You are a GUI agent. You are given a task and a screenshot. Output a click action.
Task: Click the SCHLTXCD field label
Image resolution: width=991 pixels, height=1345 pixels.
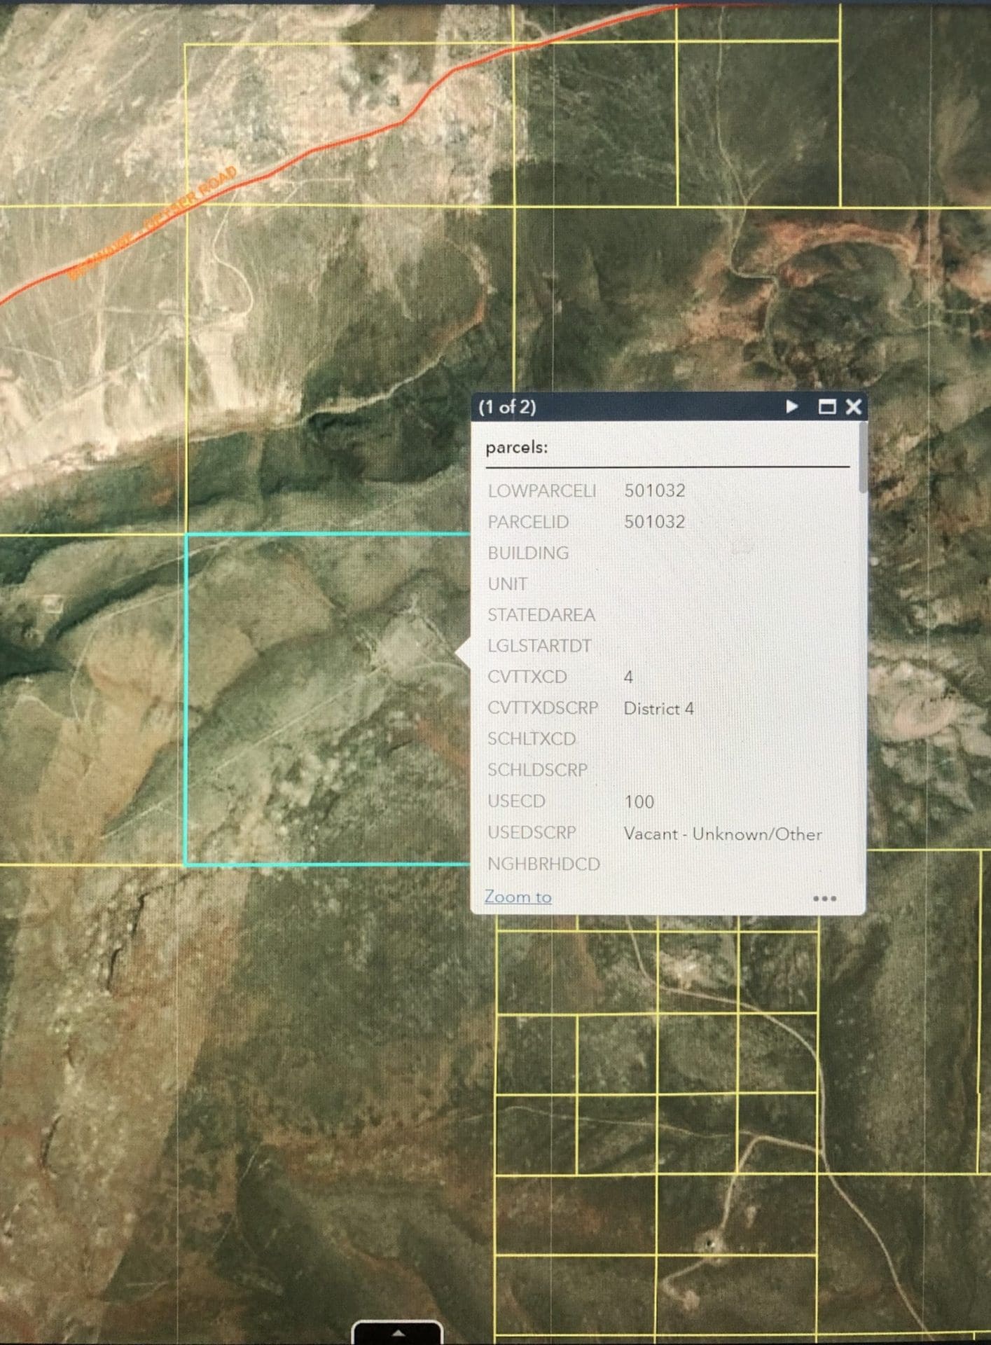532,738
